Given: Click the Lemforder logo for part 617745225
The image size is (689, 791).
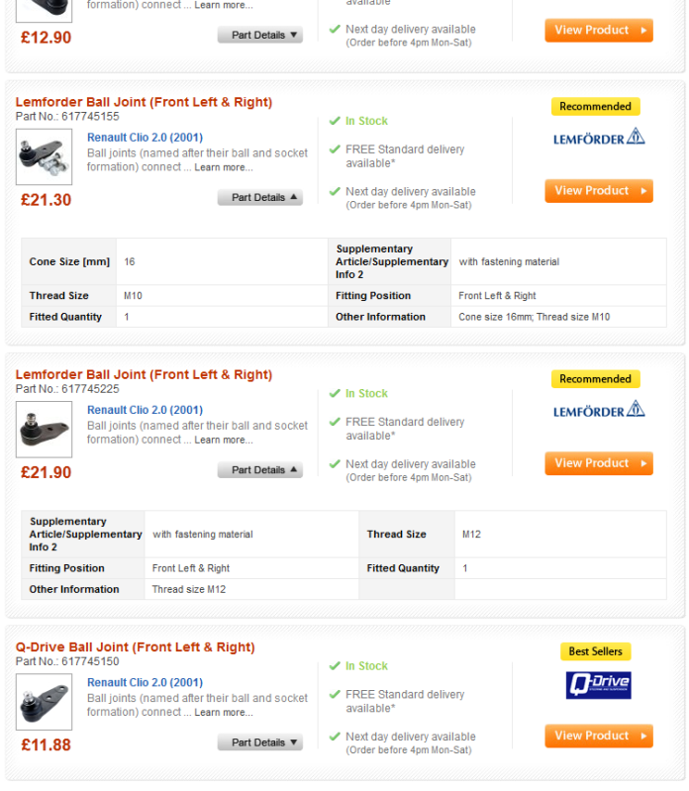Looking at the screenshot, I should [x=598, y=410].
